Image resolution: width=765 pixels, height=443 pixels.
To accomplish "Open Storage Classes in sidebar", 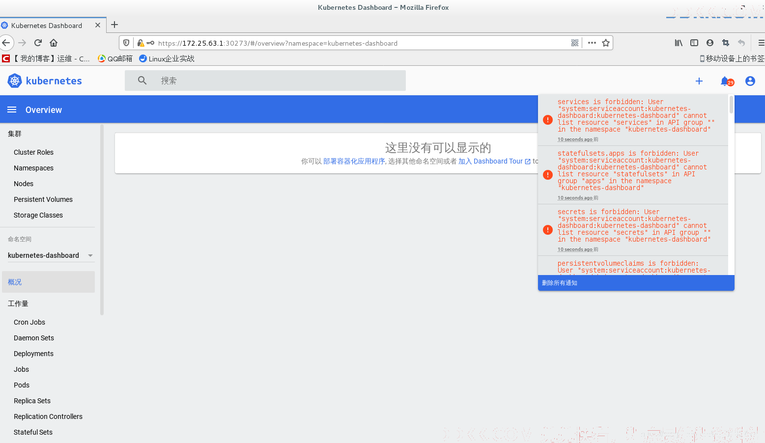I will (x=38, y=215).
